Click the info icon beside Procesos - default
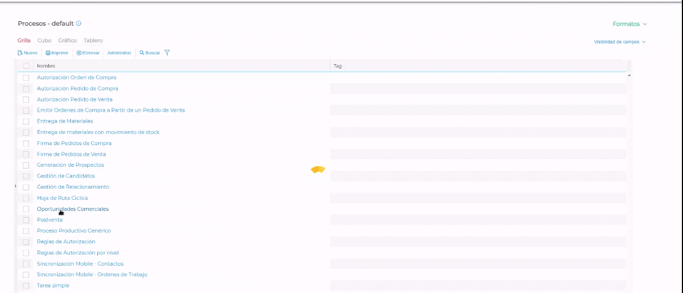683x293 pixels. click(x=79, y=23)
